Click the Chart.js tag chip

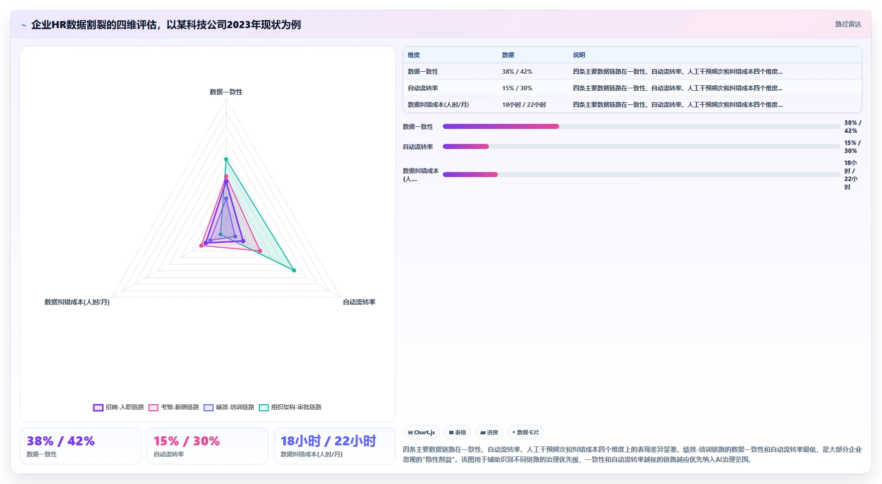421,432
